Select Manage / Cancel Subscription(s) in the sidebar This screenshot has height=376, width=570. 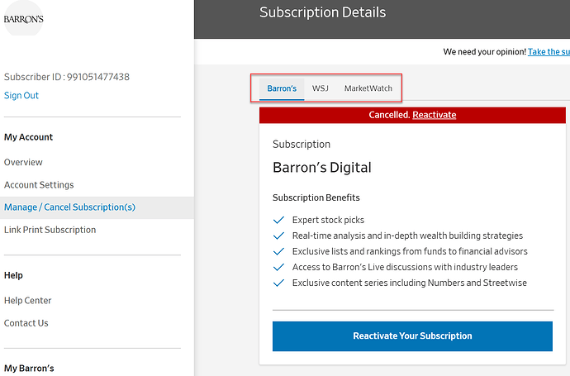tap(69, 207)
